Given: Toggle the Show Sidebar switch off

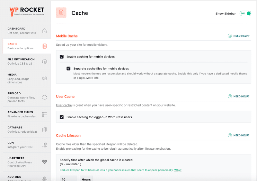Looking at the screenshot, I should pos(245,13).
